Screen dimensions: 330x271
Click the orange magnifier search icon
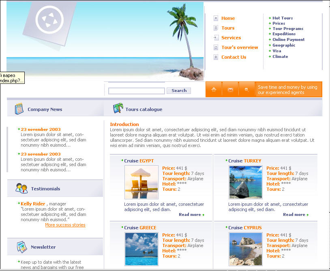[x=246, y=90]
